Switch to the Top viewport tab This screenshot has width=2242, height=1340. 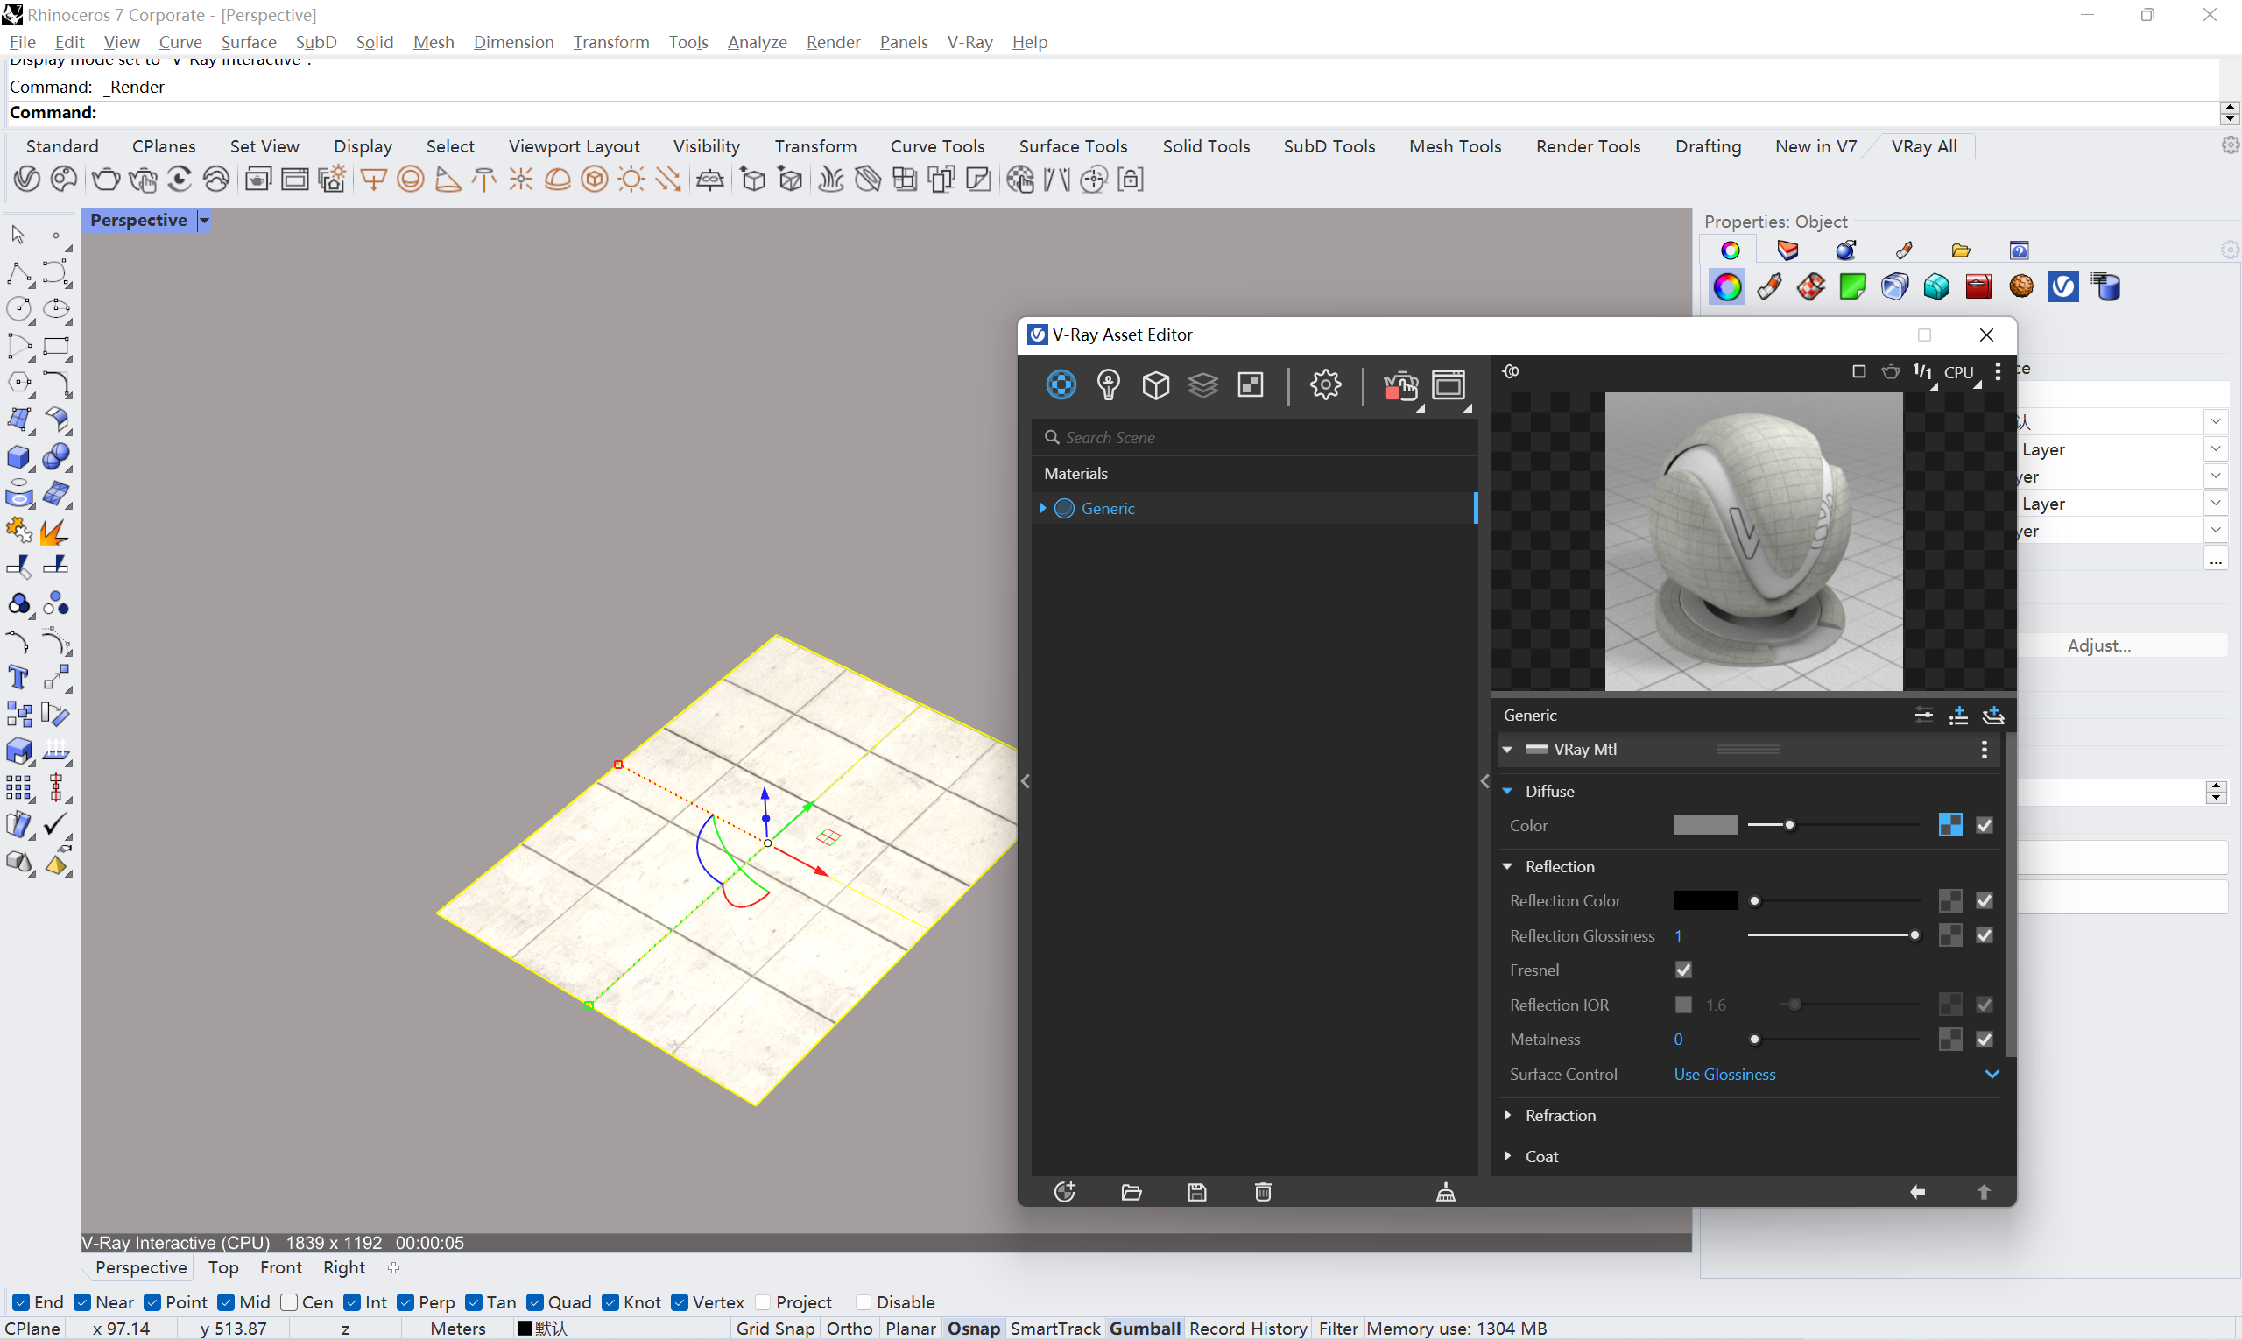click(x=223, y=1266)
